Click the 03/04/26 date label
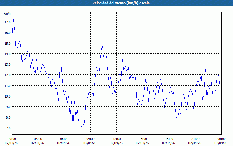 point(221,143)
